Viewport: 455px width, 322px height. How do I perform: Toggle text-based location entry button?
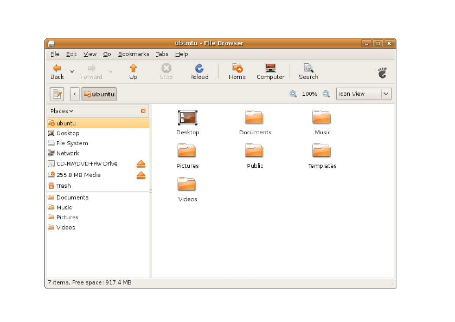pos(57,94)
